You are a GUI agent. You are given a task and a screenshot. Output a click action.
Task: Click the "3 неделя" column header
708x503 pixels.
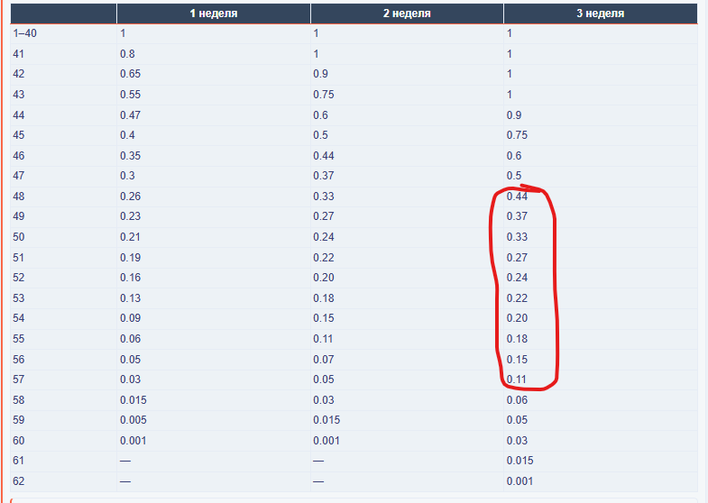tap(600, 14)
